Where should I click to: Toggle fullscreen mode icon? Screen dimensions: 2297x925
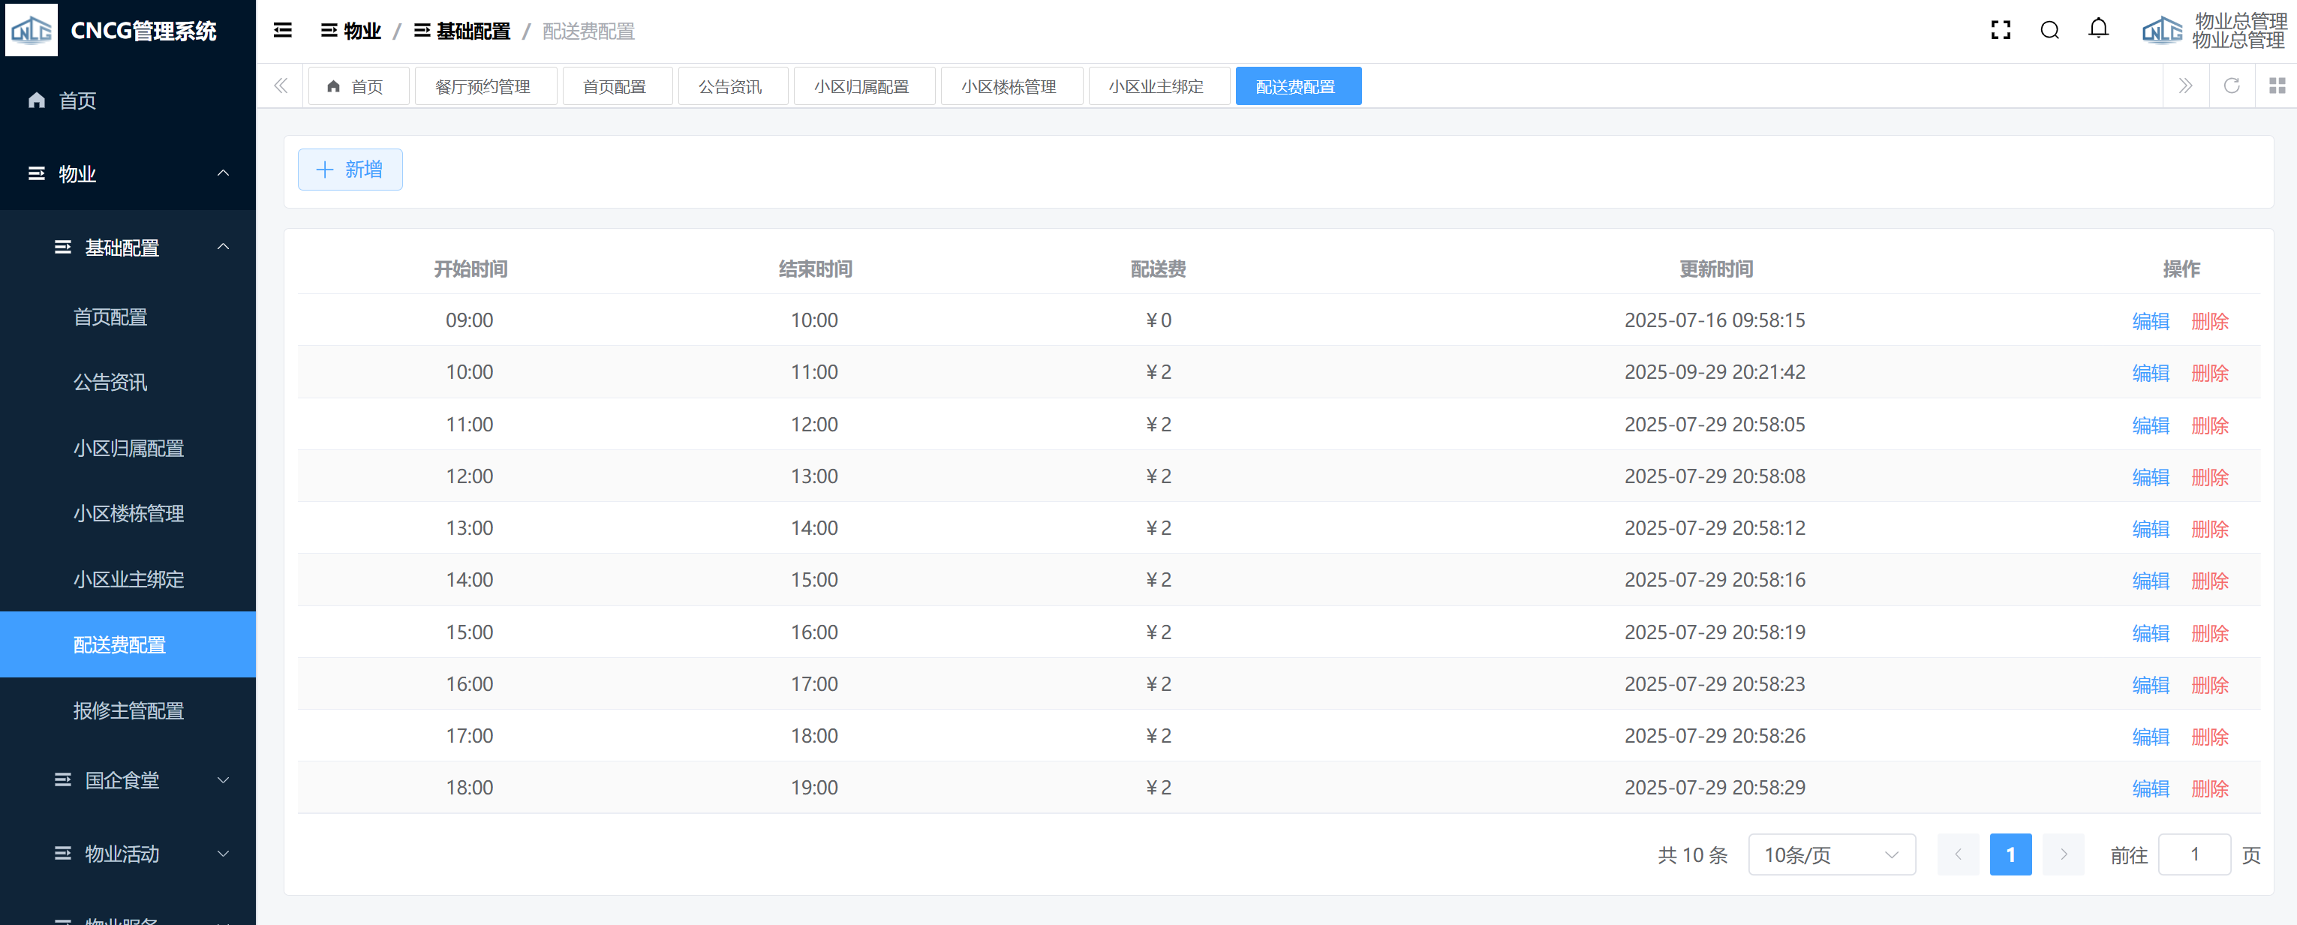tap(2000, 30)
